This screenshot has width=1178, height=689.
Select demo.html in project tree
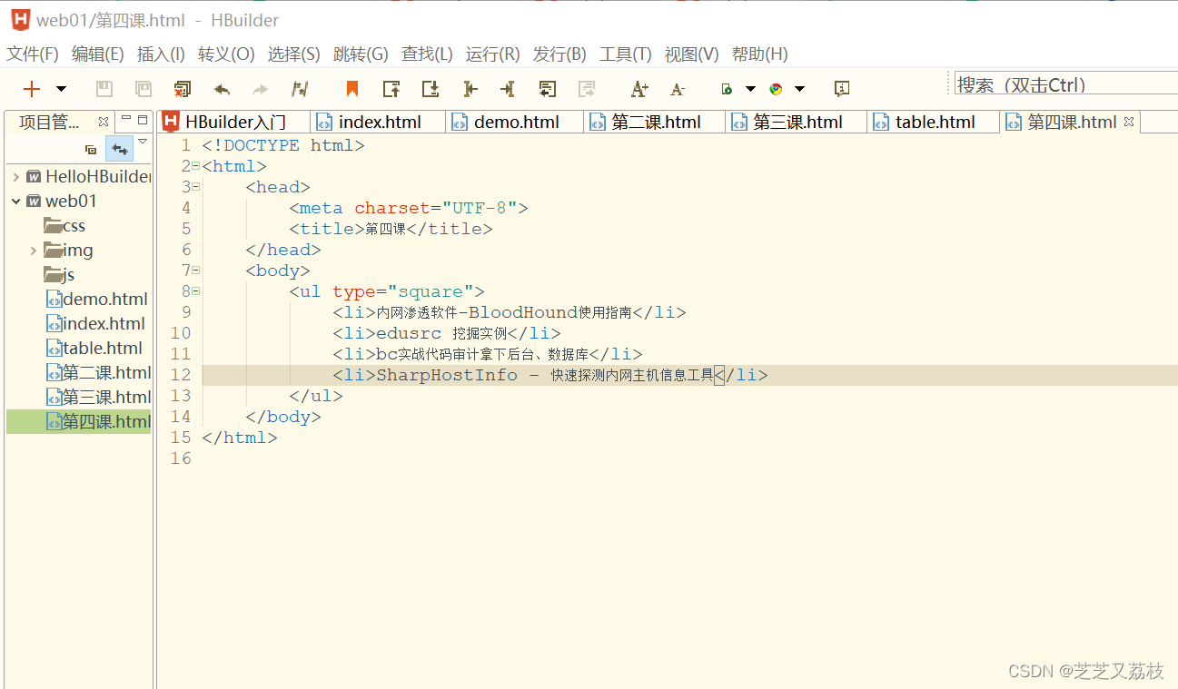tap(97, 300)
